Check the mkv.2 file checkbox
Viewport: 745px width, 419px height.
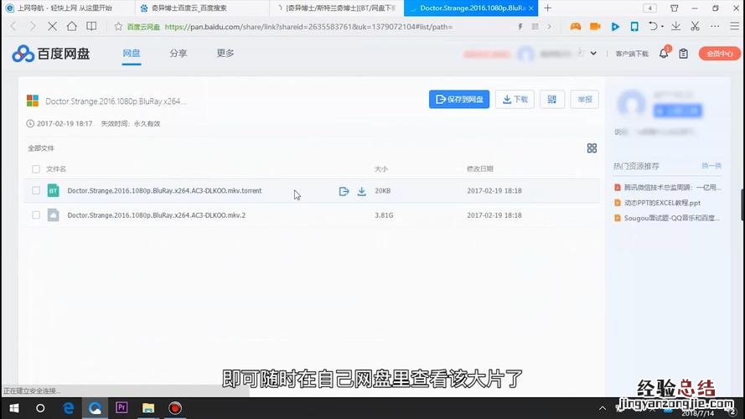[x=36, y=215]
